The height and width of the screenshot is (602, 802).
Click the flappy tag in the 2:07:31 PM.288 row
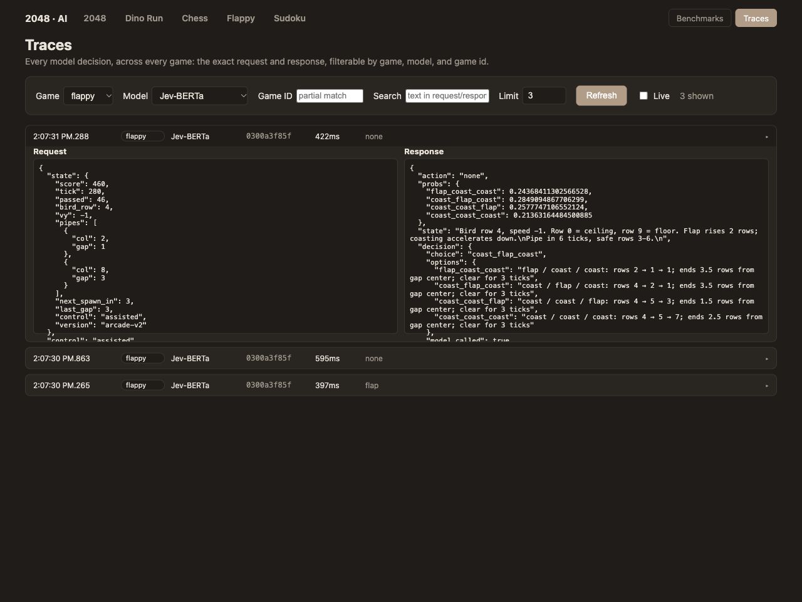(142, 136)
